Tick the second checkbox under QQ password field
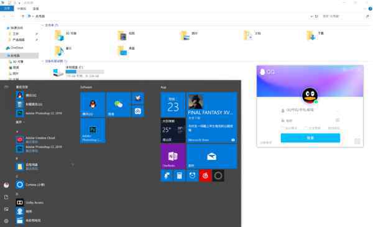 (306, 128)
